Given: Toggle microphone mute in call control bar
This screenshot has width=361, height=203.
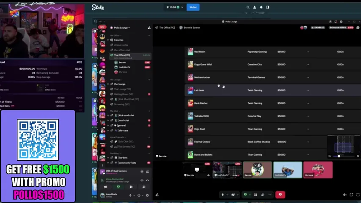Looking at the screenshot, I should [223, 195].
